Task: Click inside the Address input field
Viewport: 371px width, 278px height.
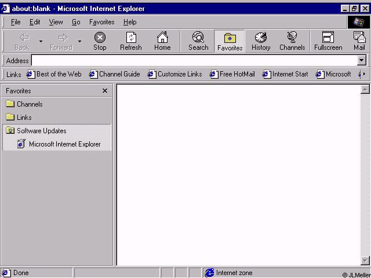Action: [x=194, y=60]
